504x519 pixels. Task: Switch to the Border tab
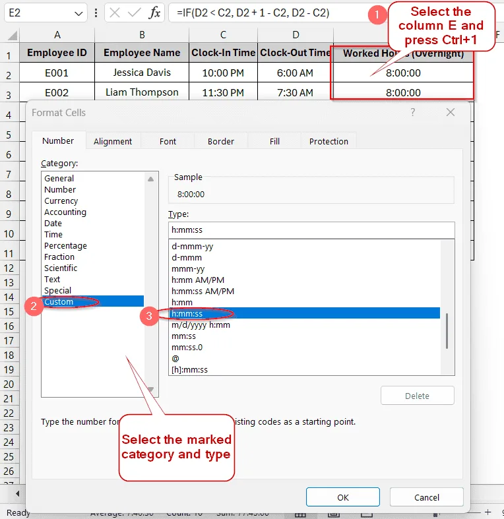click(x=221, y=141)
